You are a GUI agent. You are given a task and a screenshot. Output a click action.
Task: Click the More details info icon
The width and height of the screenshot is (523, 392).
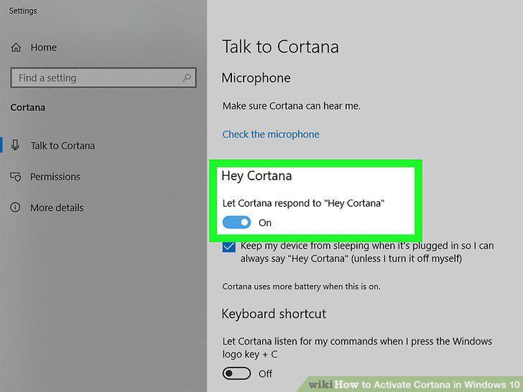15,207
